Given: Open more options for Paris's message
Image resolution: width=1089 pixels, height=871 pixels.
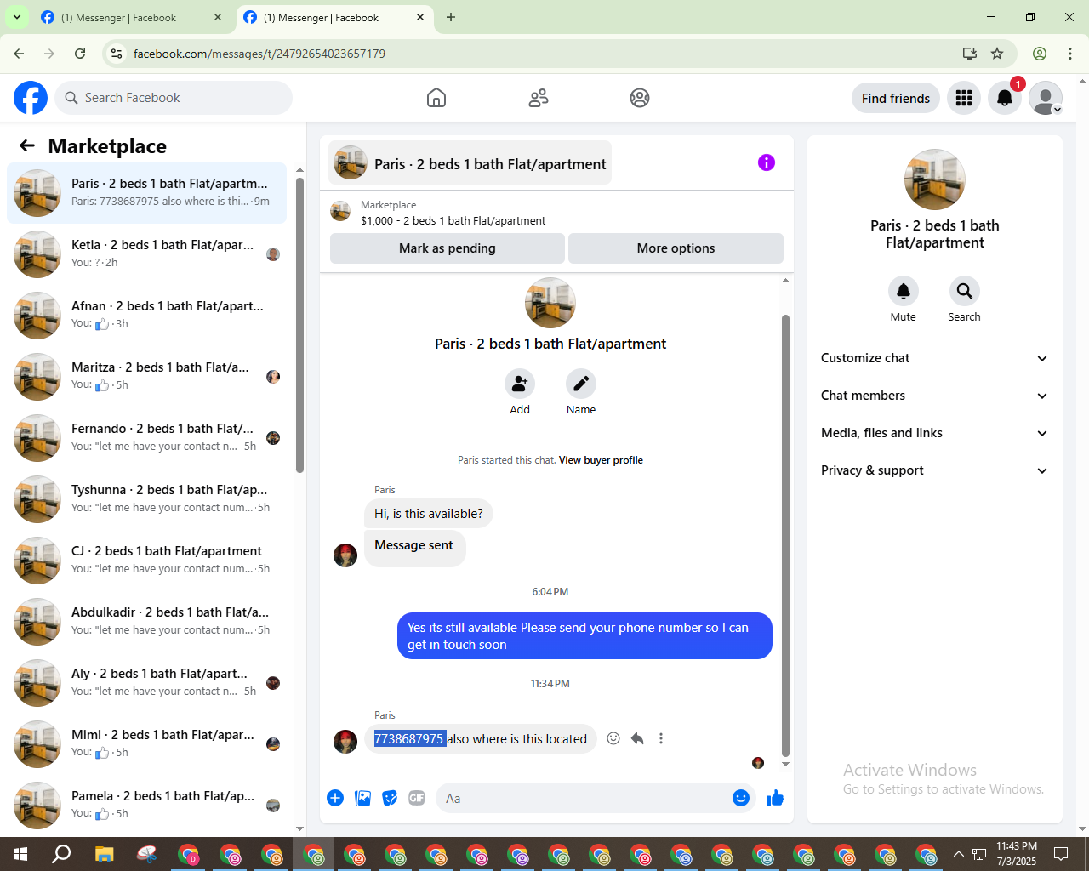Looking at the screenshot, I should click(661, 738).
